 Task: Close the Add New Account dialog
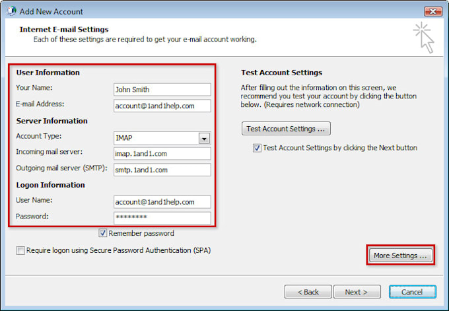[x=432, y=11]
